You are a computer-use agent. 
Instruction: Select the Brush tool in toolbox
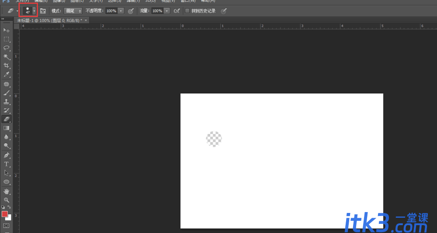click(x=7, y=93)
